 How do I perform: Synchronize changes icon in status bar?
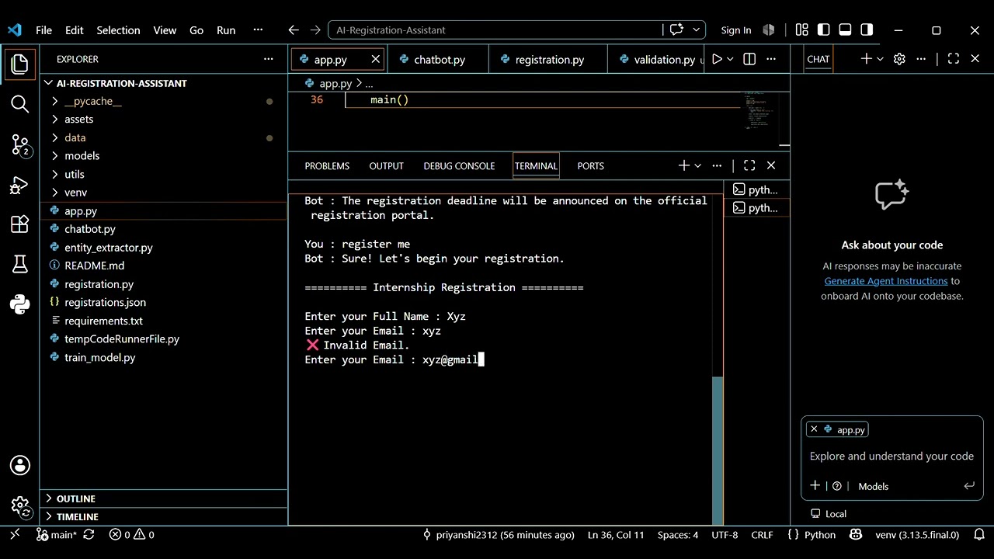tap(89, 535)
